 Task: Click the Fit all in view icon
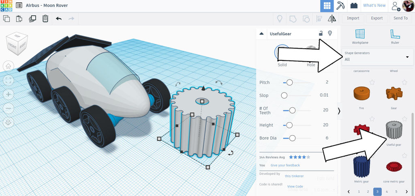[8, 80]
